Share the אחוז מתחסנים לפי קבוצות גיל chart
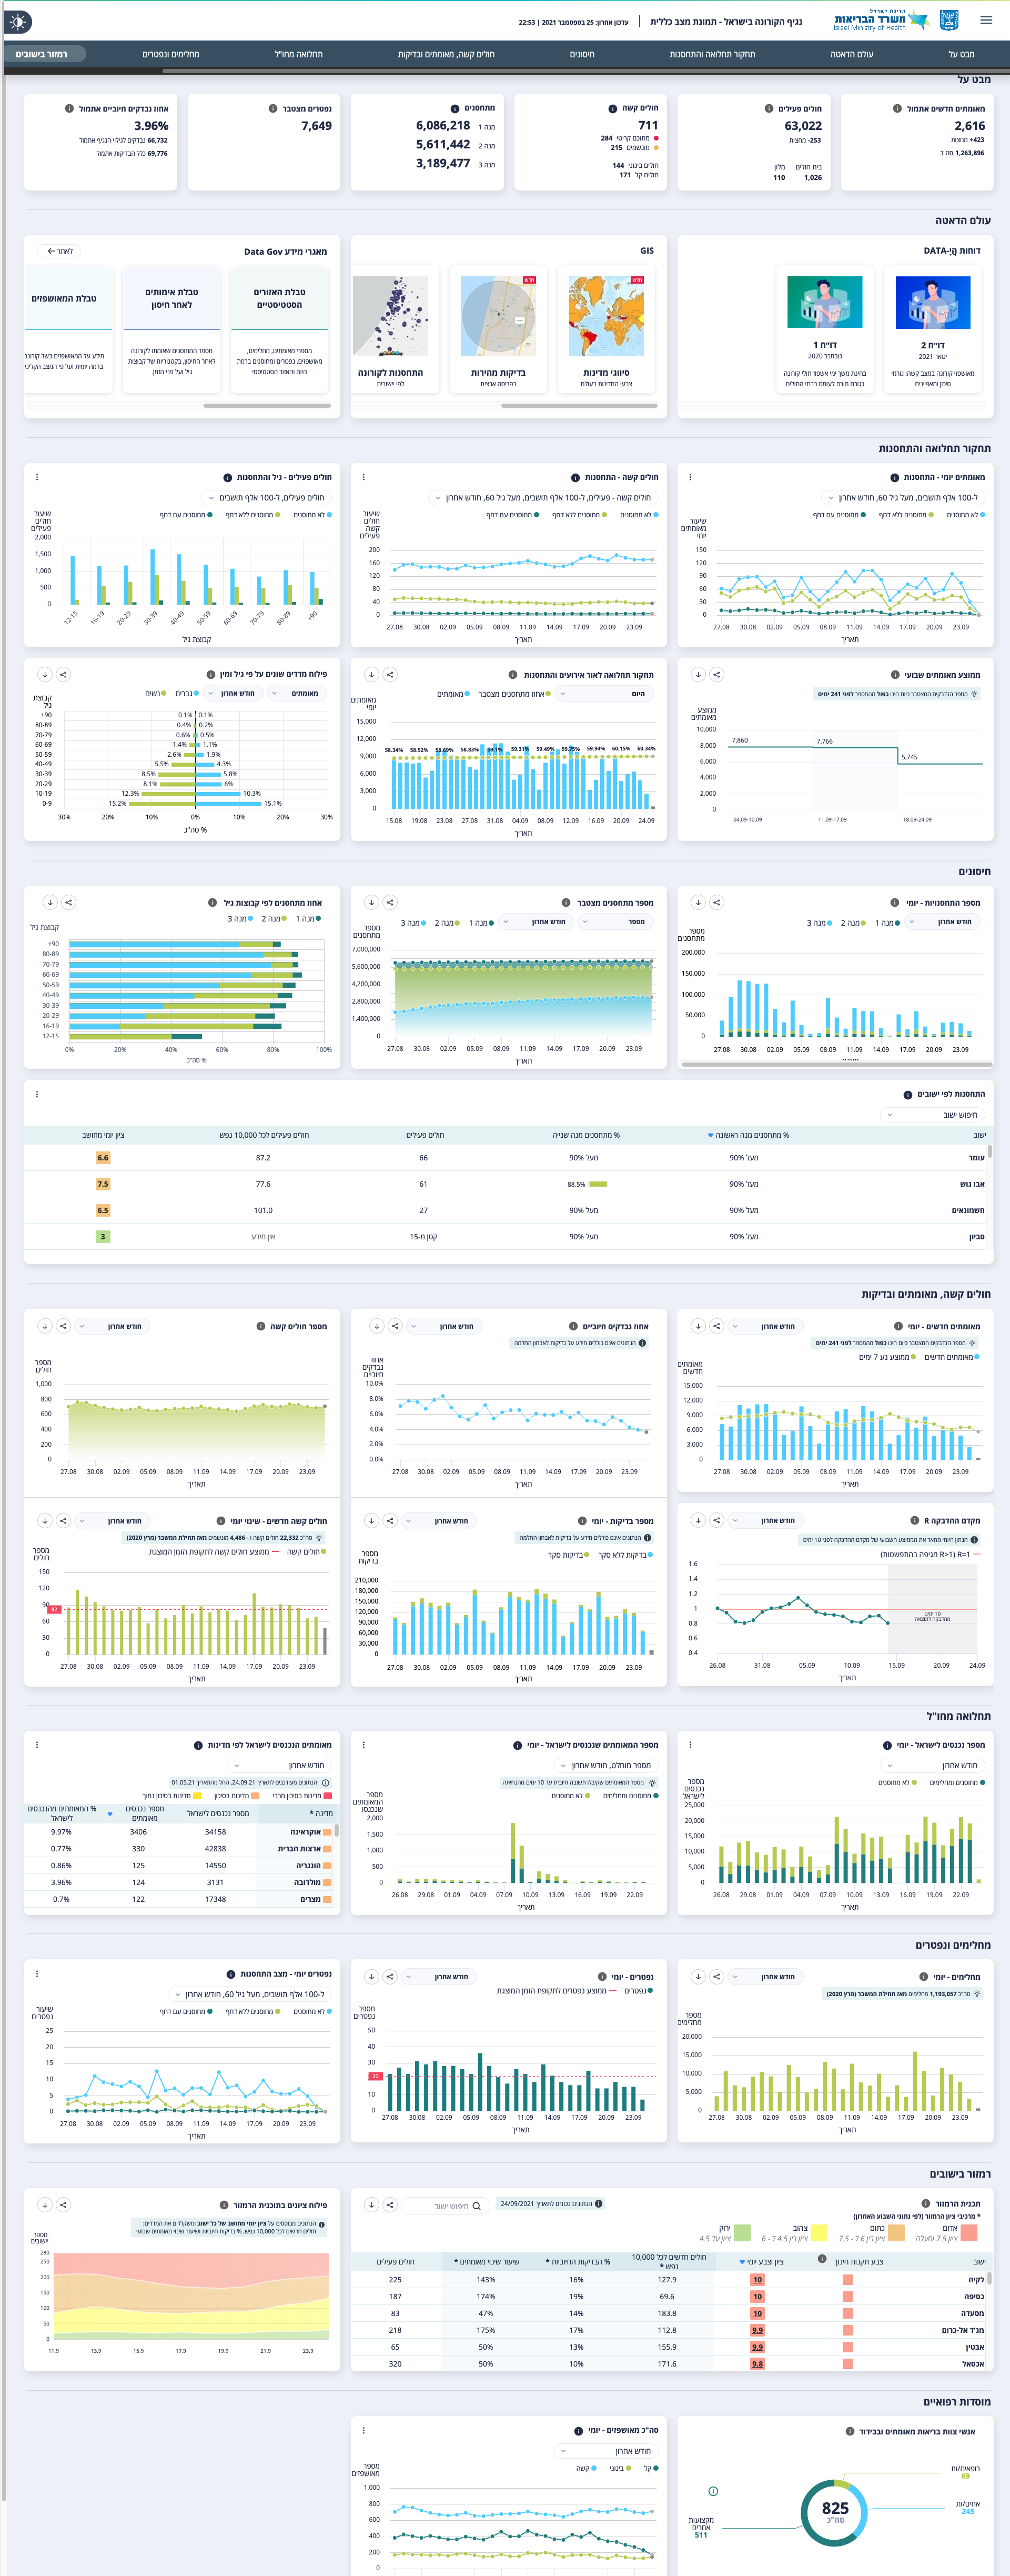 (x=68, y=902)
